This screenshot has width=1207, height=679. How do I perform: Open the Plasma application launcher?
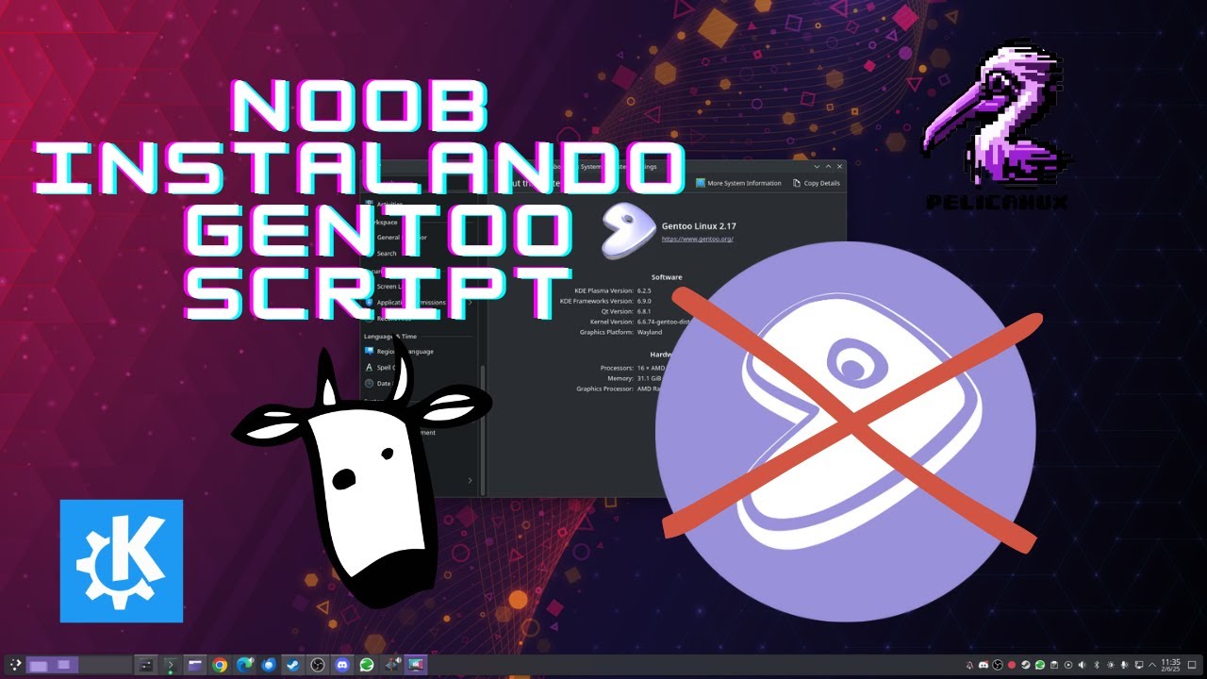point(15,665)
